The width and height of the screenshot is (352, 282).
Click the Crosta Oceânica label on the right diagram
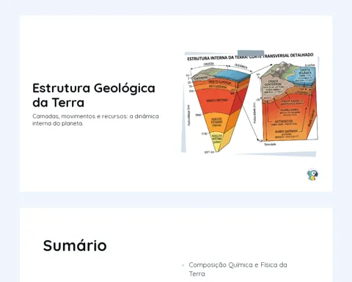tap(304, 72)
